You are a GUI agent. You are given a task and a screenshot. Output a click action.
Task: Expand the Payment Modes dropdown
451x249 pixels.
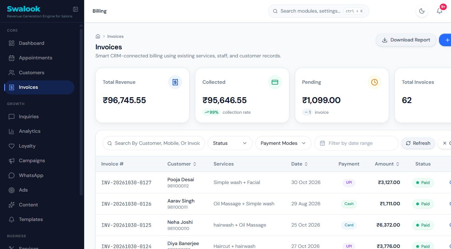(x=283, y=143)
